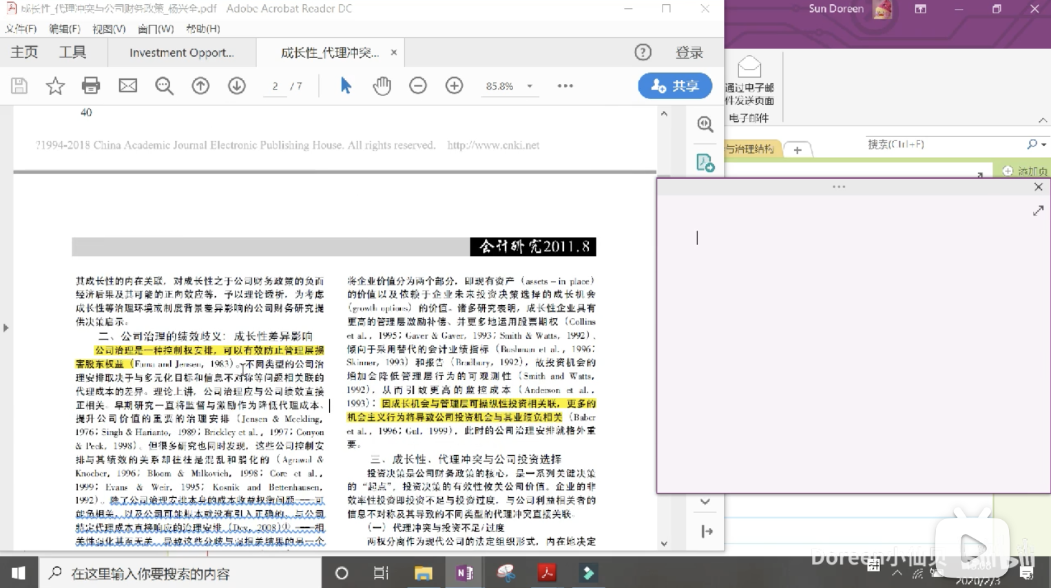This screenshot has width=1051, height=588.
Task: Click 添加页 add page button
Action: (1026, 171)
